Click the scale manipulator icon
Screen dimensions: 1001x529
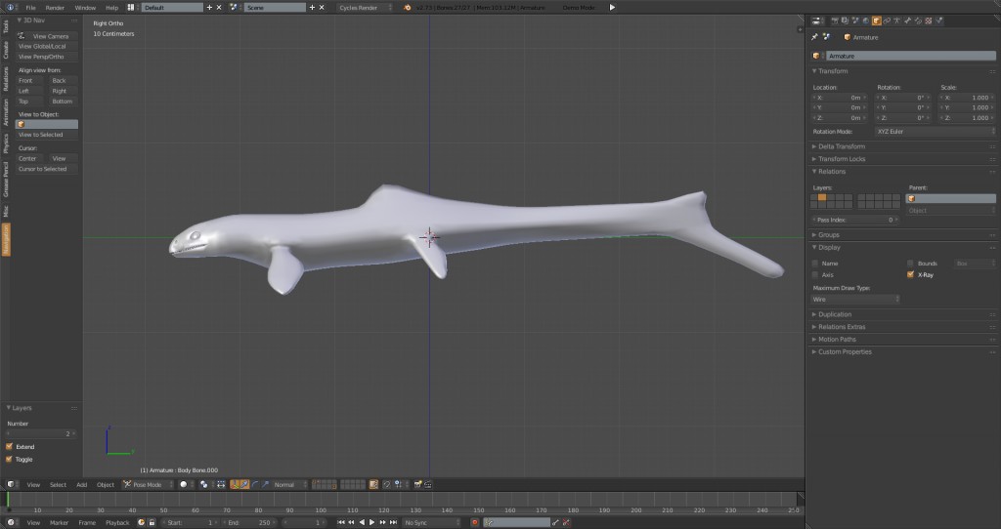266,484
